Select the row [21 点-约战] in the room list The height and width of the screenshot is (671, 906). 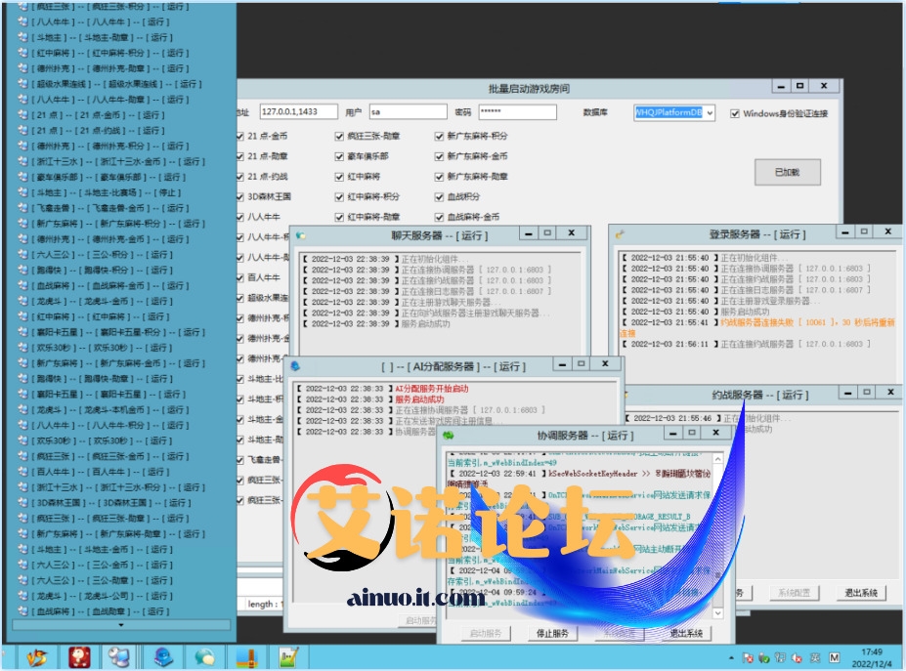pyautogui.click(x=101, y=131)
